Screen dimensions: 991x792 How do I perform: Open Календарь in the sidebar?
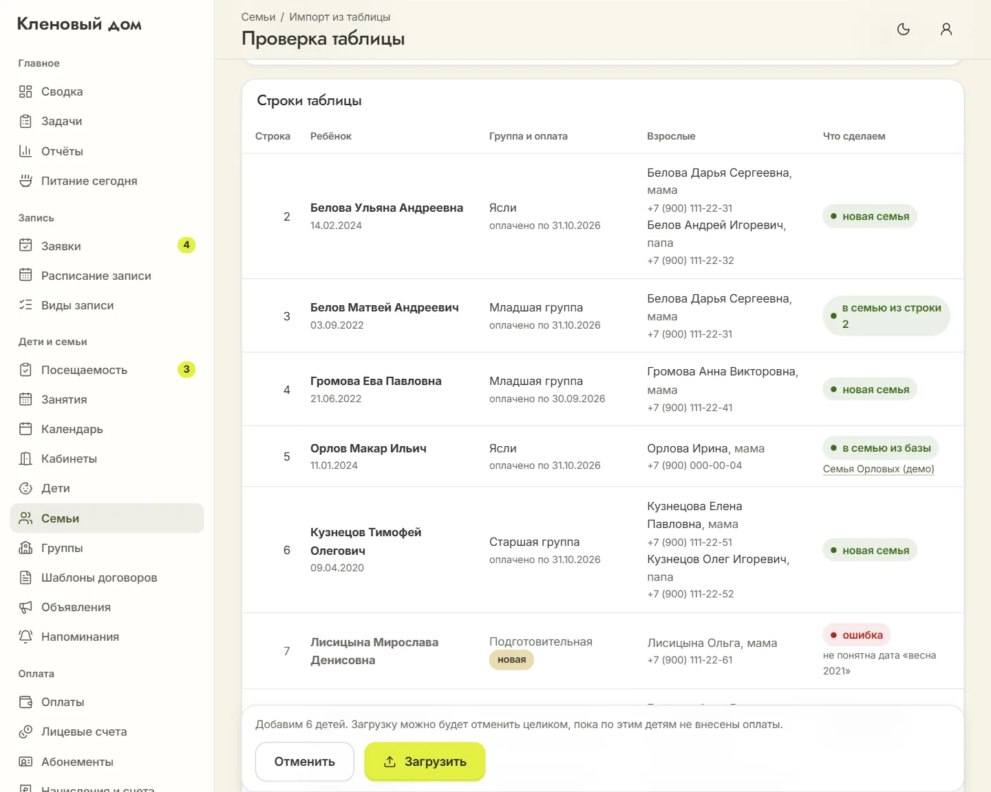tap(107, 429)
